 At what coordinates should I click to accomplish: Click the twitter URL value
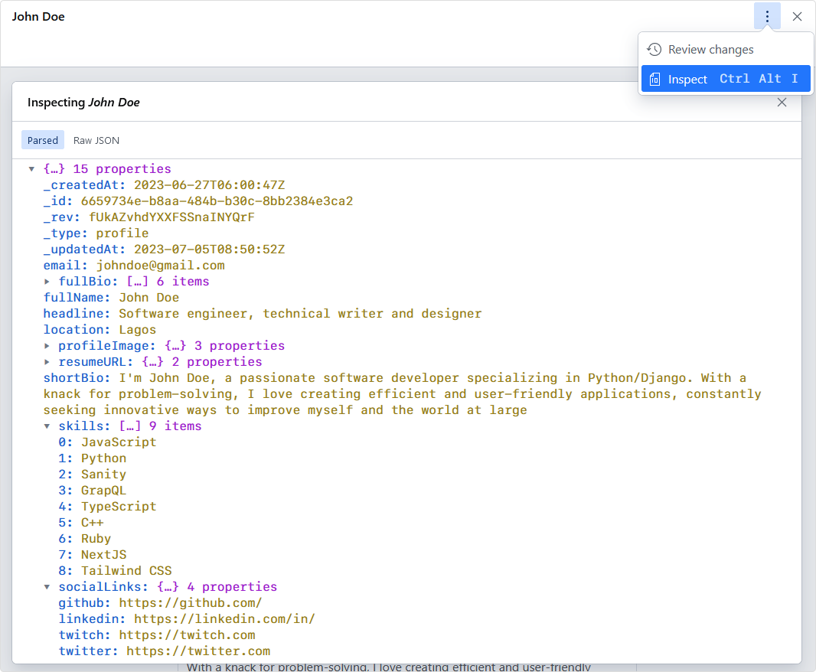pyautogui.click(x=198, y=651)
